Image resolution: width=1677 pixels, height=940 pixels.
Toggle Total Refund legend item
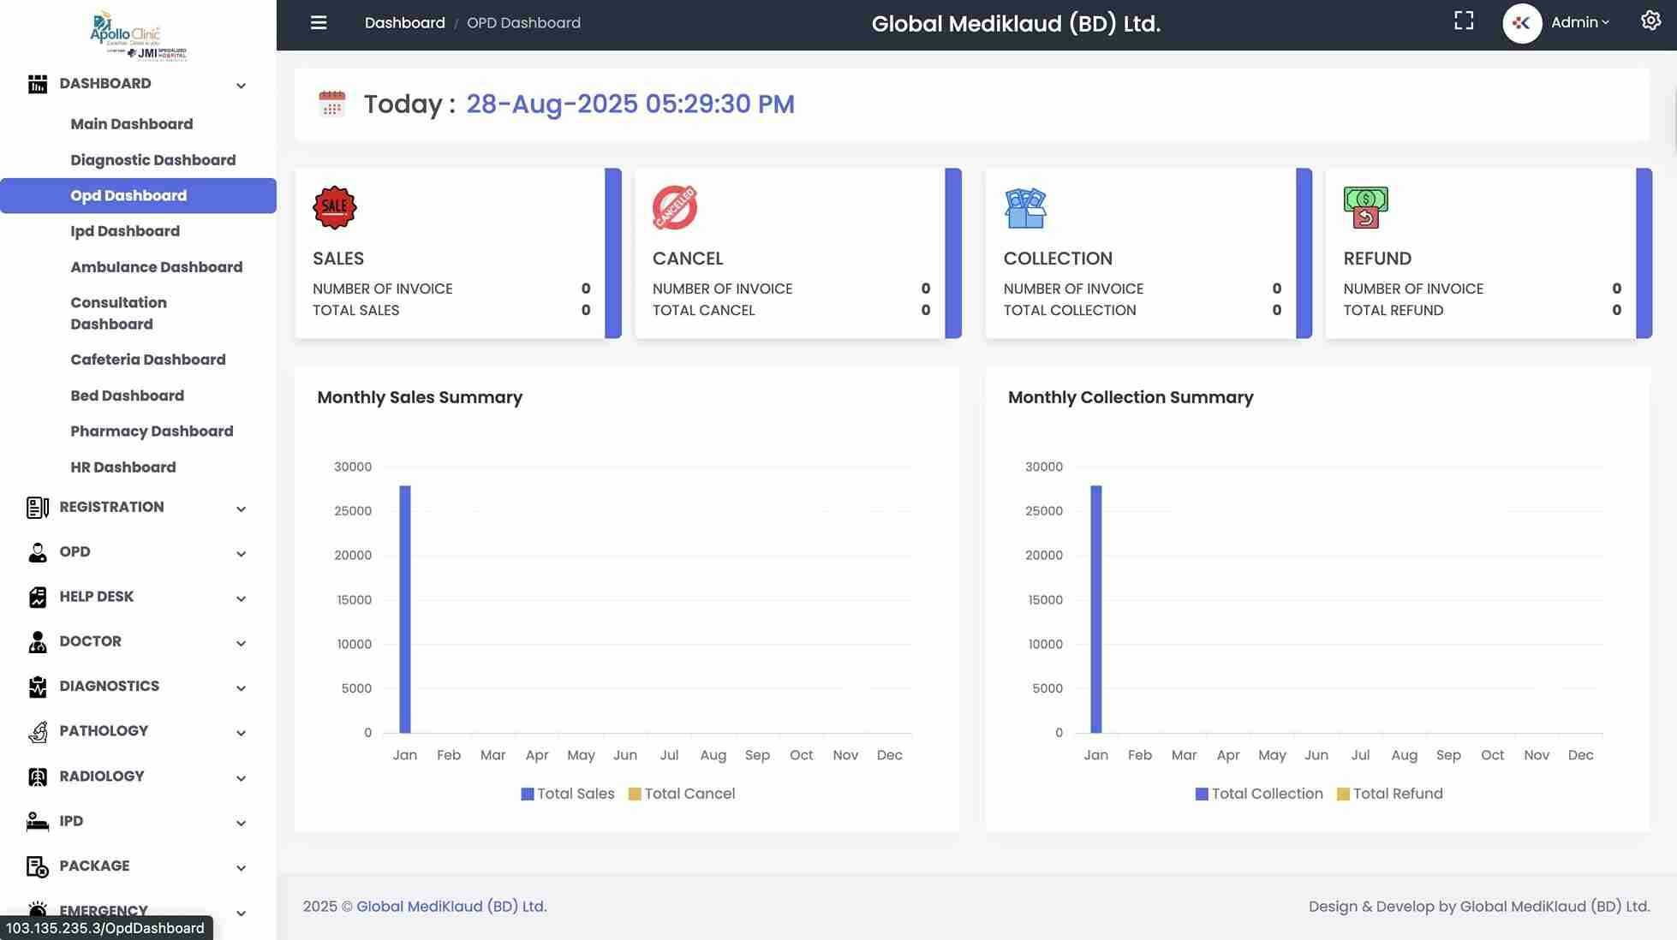1389,794
